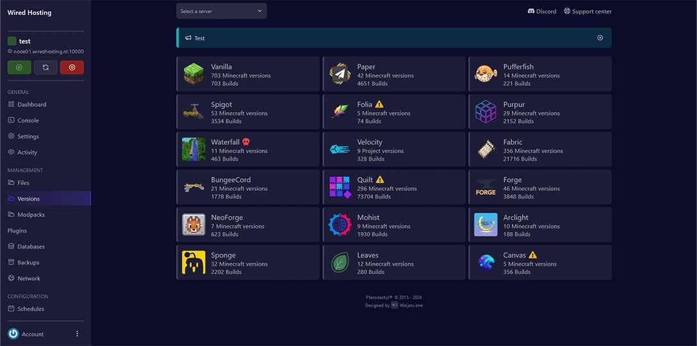The height and width of the screenshot is (346, 697).
Task: Open the Select a server dropdown
Action: (x=221, y=11)
